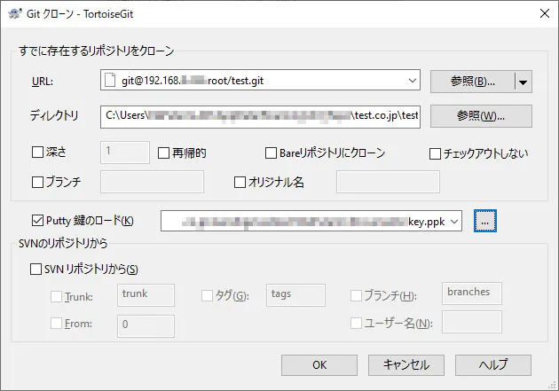Open the Putty key file dropdown
Screen dimensions: 559x391
(x=454, y=221)
